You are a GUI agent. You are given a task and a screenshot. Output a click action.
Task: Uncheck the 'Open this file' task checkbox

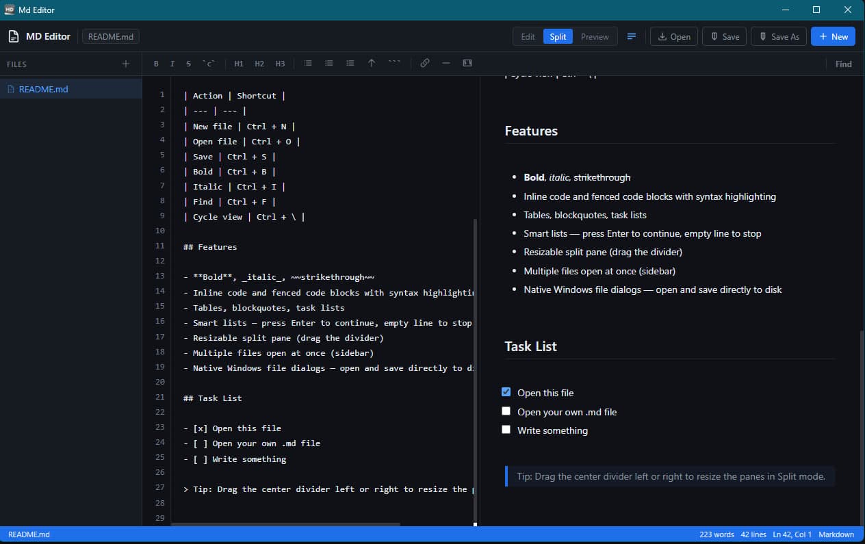click(x=506, y=392)
